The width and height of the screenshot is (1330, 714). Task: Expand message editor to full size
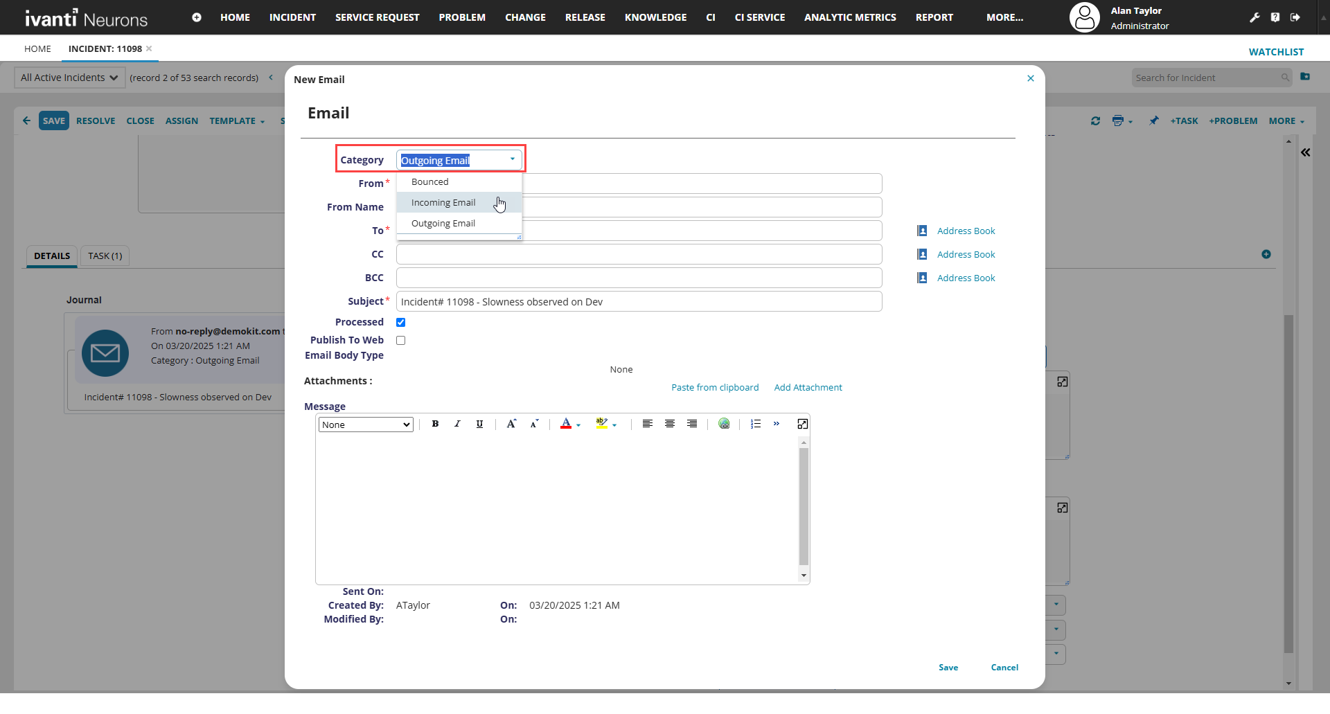(x=803, y=424)
